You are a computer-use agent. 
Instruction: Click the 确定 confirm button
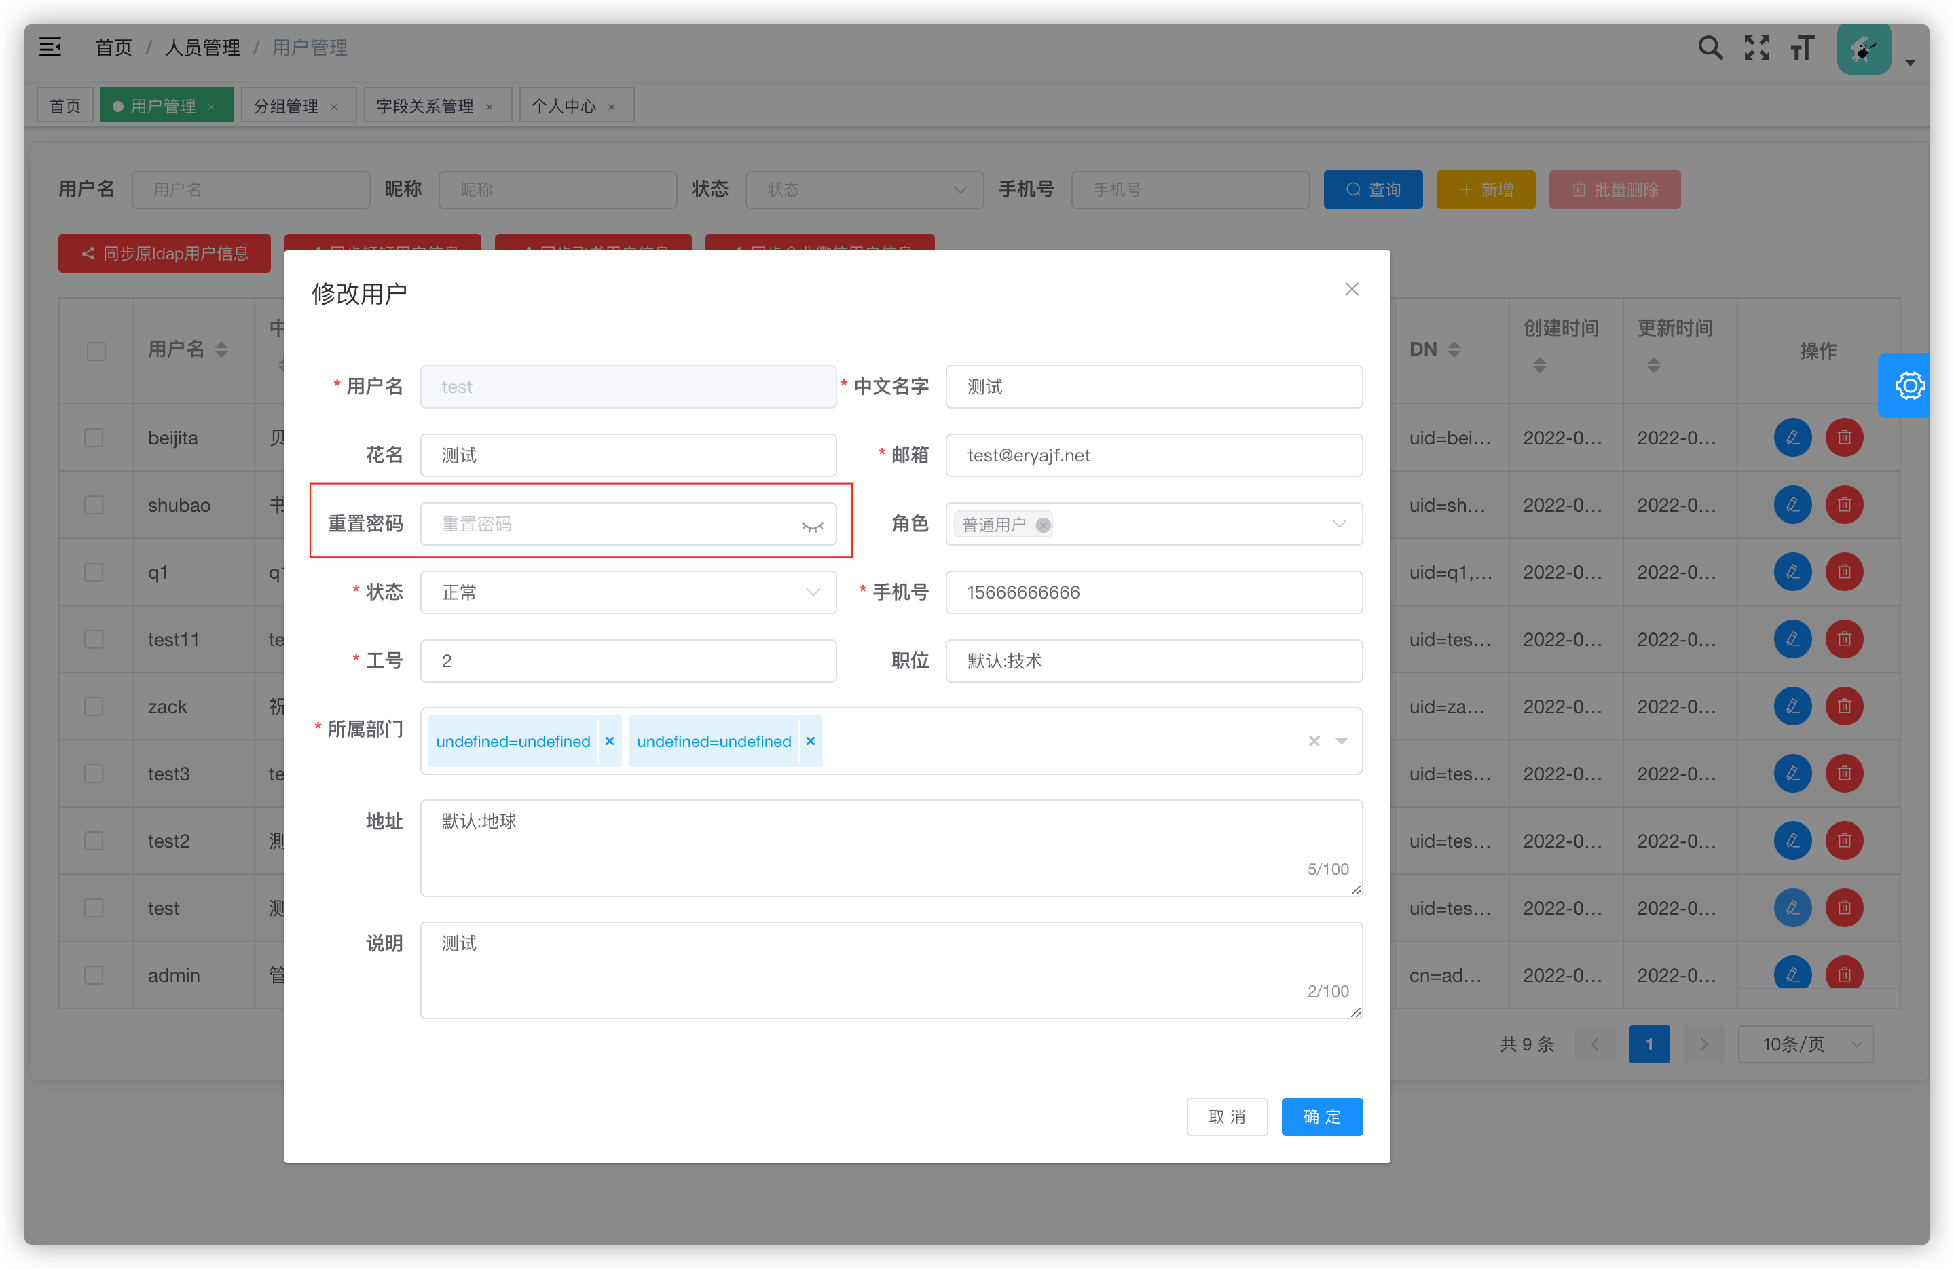(x=1322, y=1116)
